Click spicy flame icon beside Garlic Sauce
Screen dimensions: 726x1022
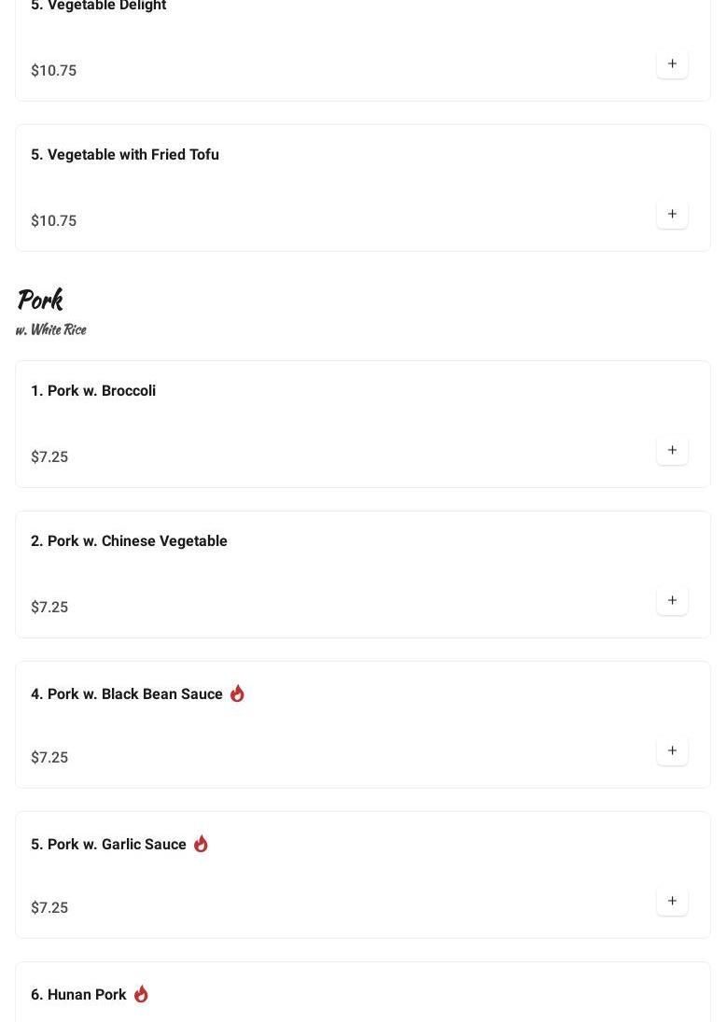(201, 844)
